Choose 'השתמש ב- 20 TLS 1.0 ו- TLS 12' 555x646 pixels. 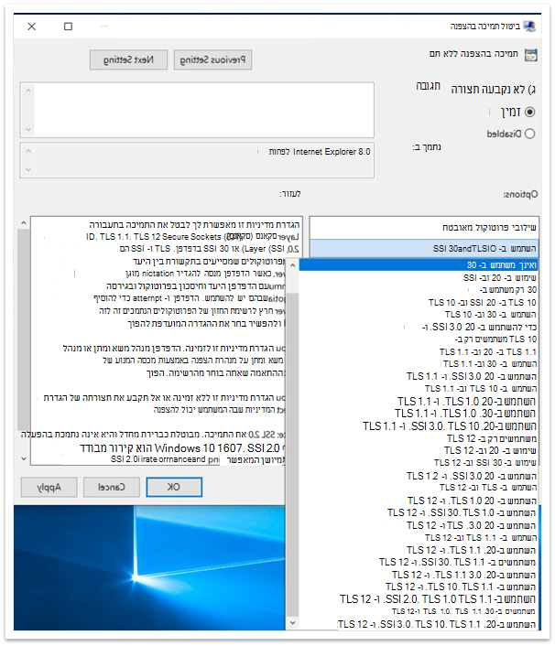coord(419,501)
